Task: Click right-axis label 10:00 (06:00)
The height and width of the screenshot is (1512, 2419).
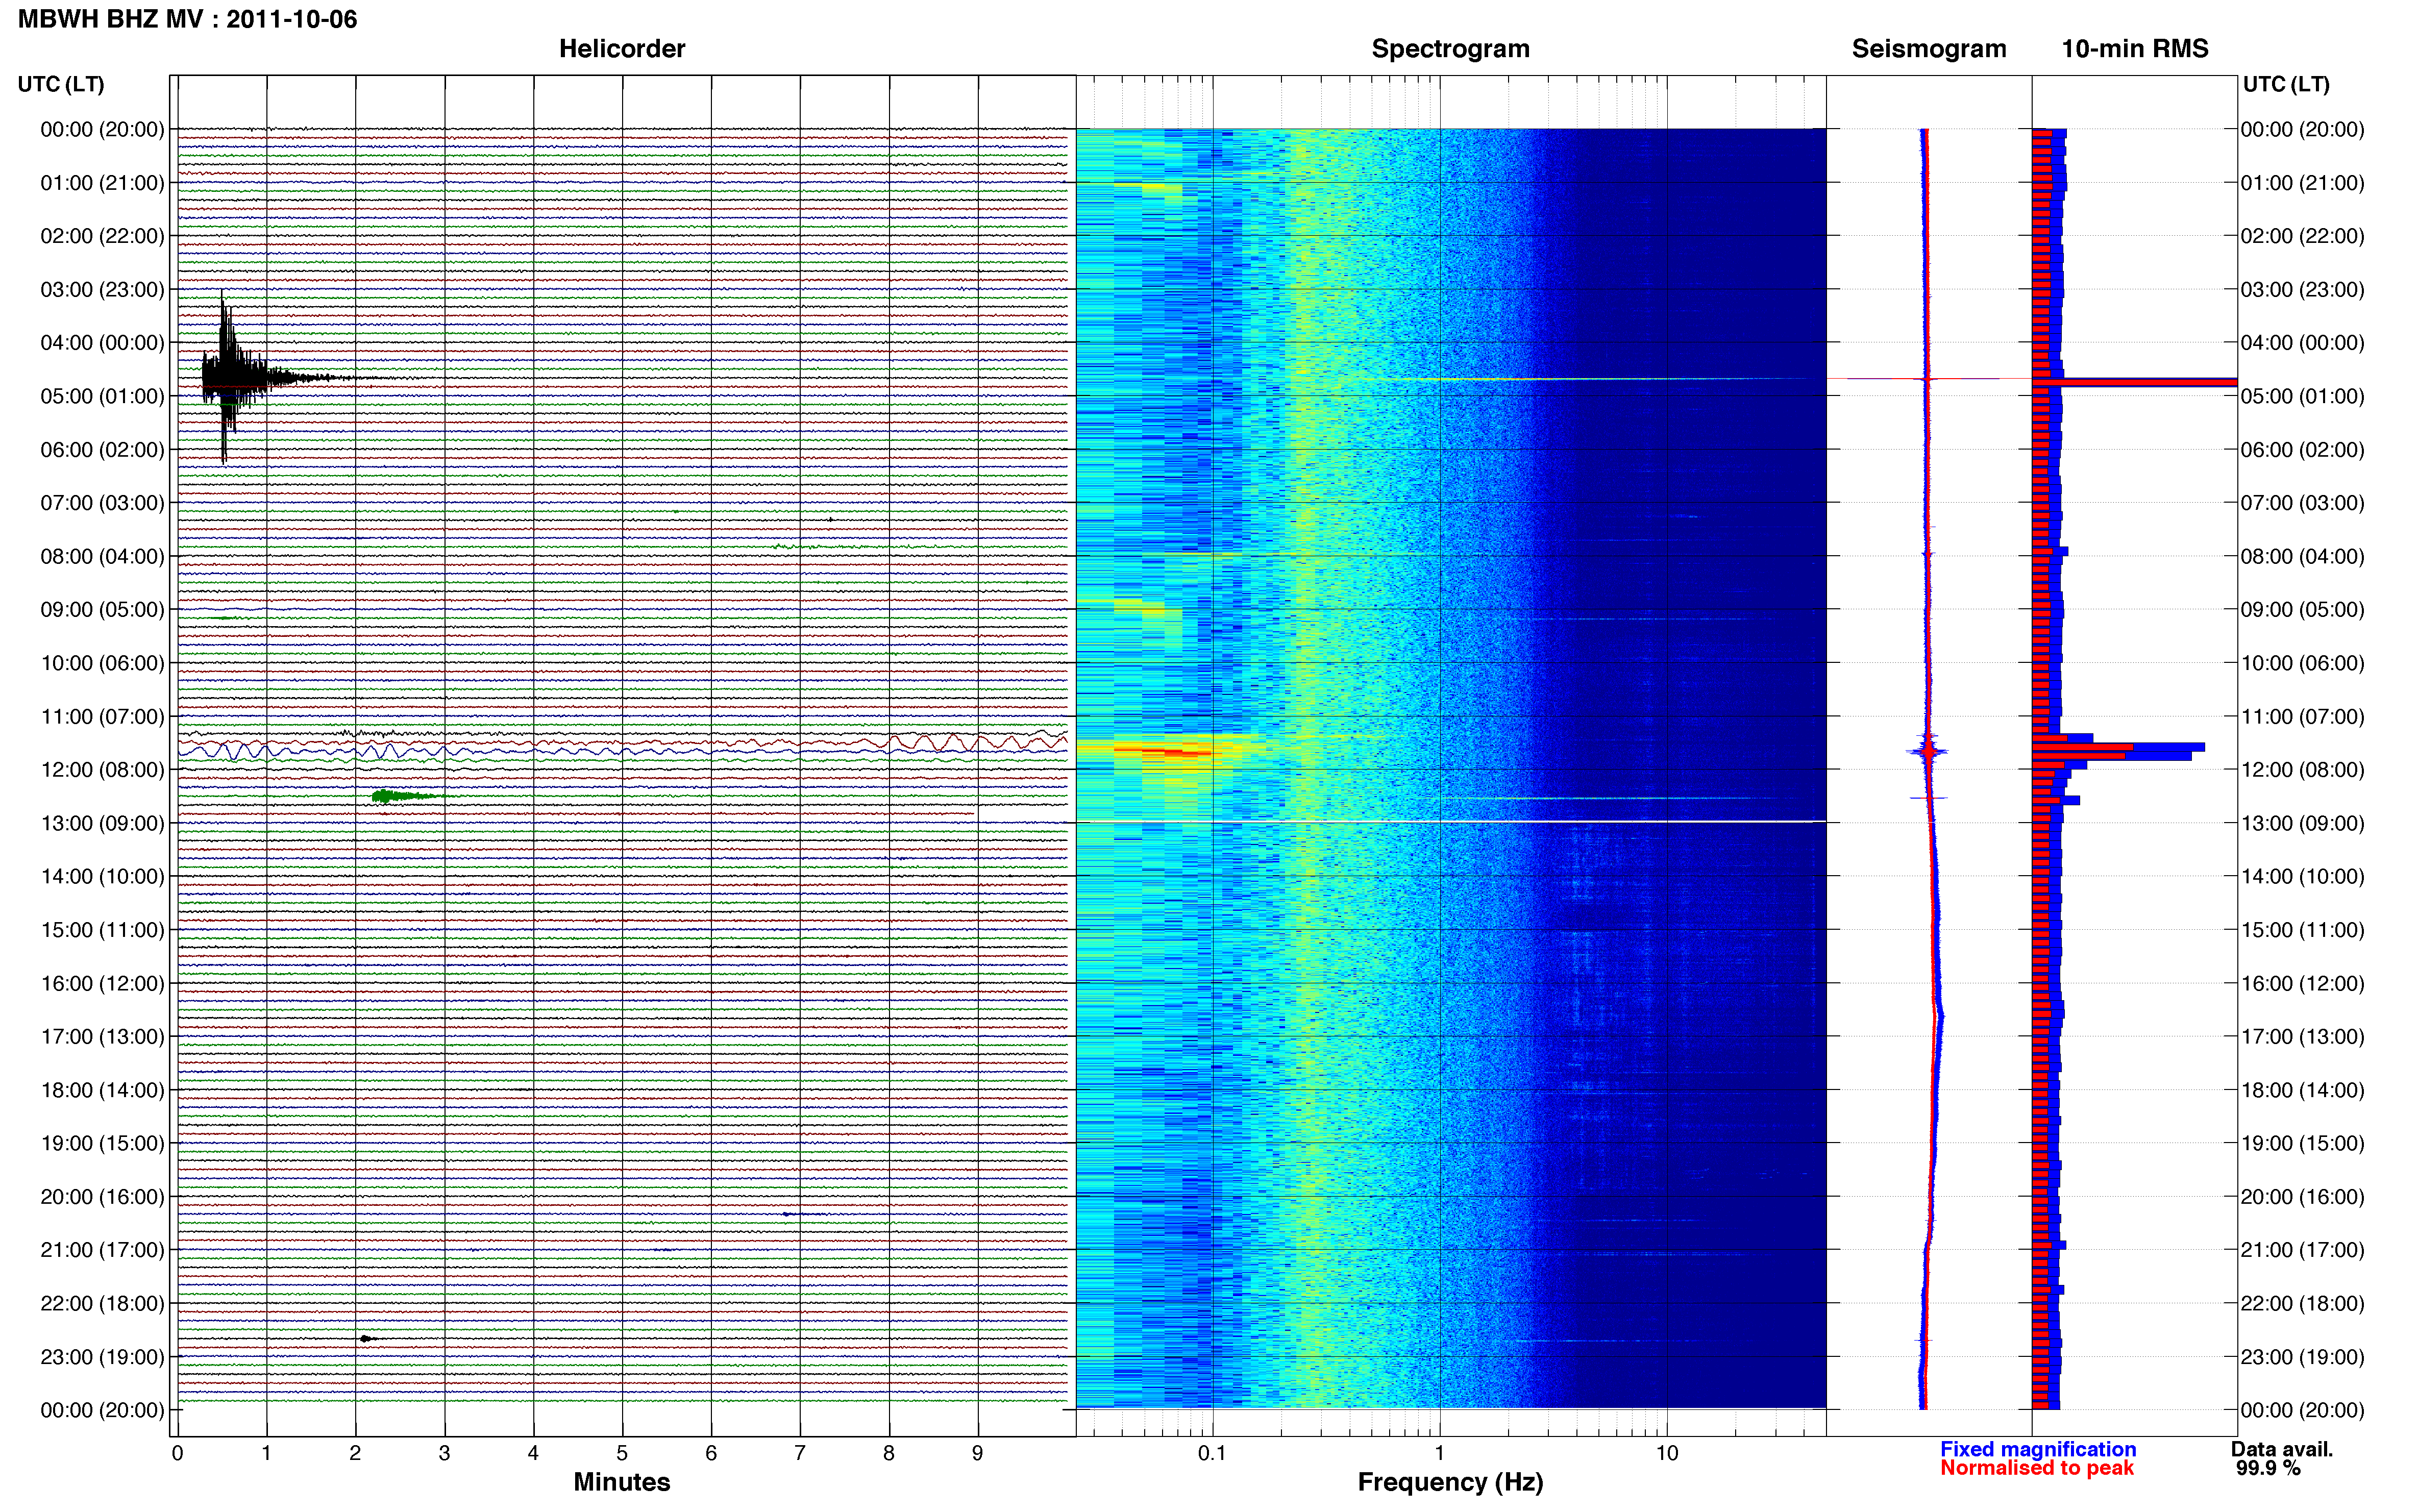Action: [x=2302, y=663]
